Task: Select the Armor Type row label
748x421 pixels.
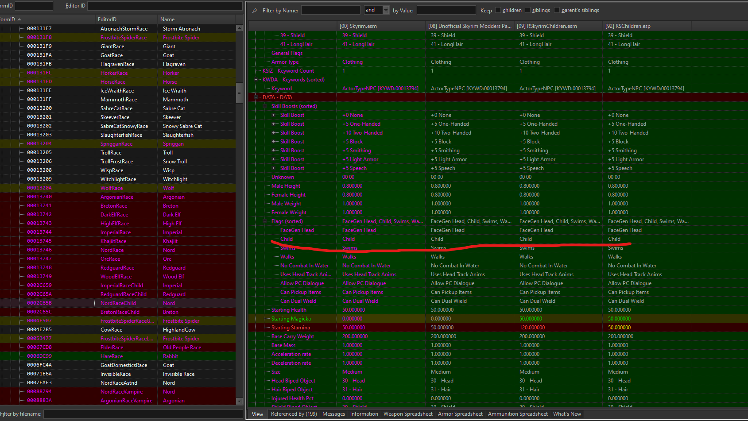Action: click(285, 62)
